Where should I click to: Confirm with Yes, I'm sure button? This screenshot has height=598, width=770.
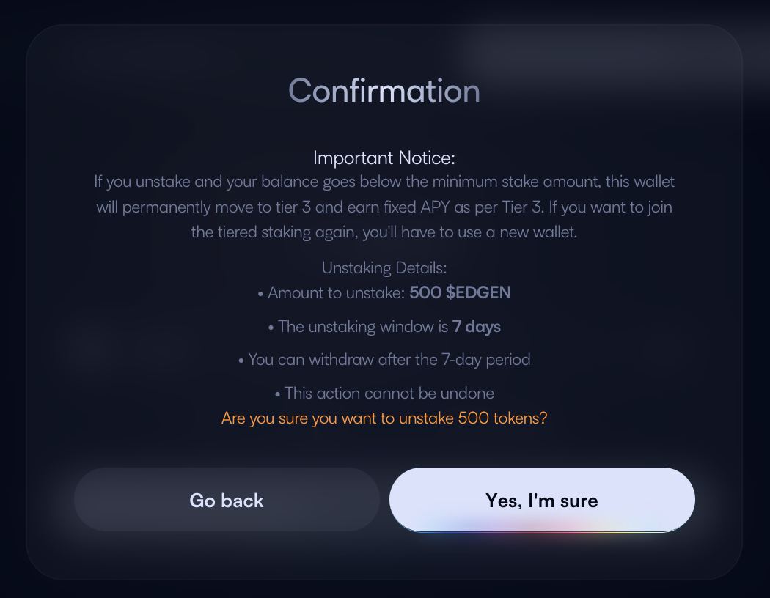click(542, 500)
